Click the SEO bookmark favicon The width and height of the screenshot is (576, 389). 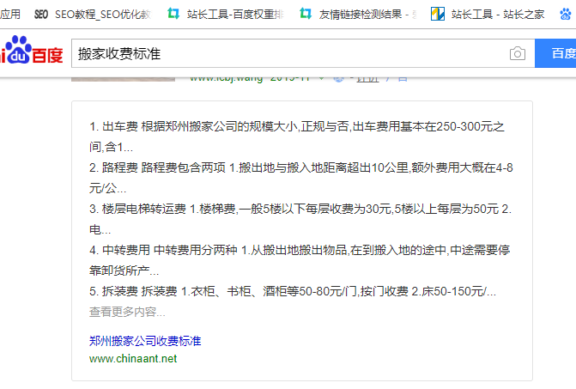tap(41, 15)
